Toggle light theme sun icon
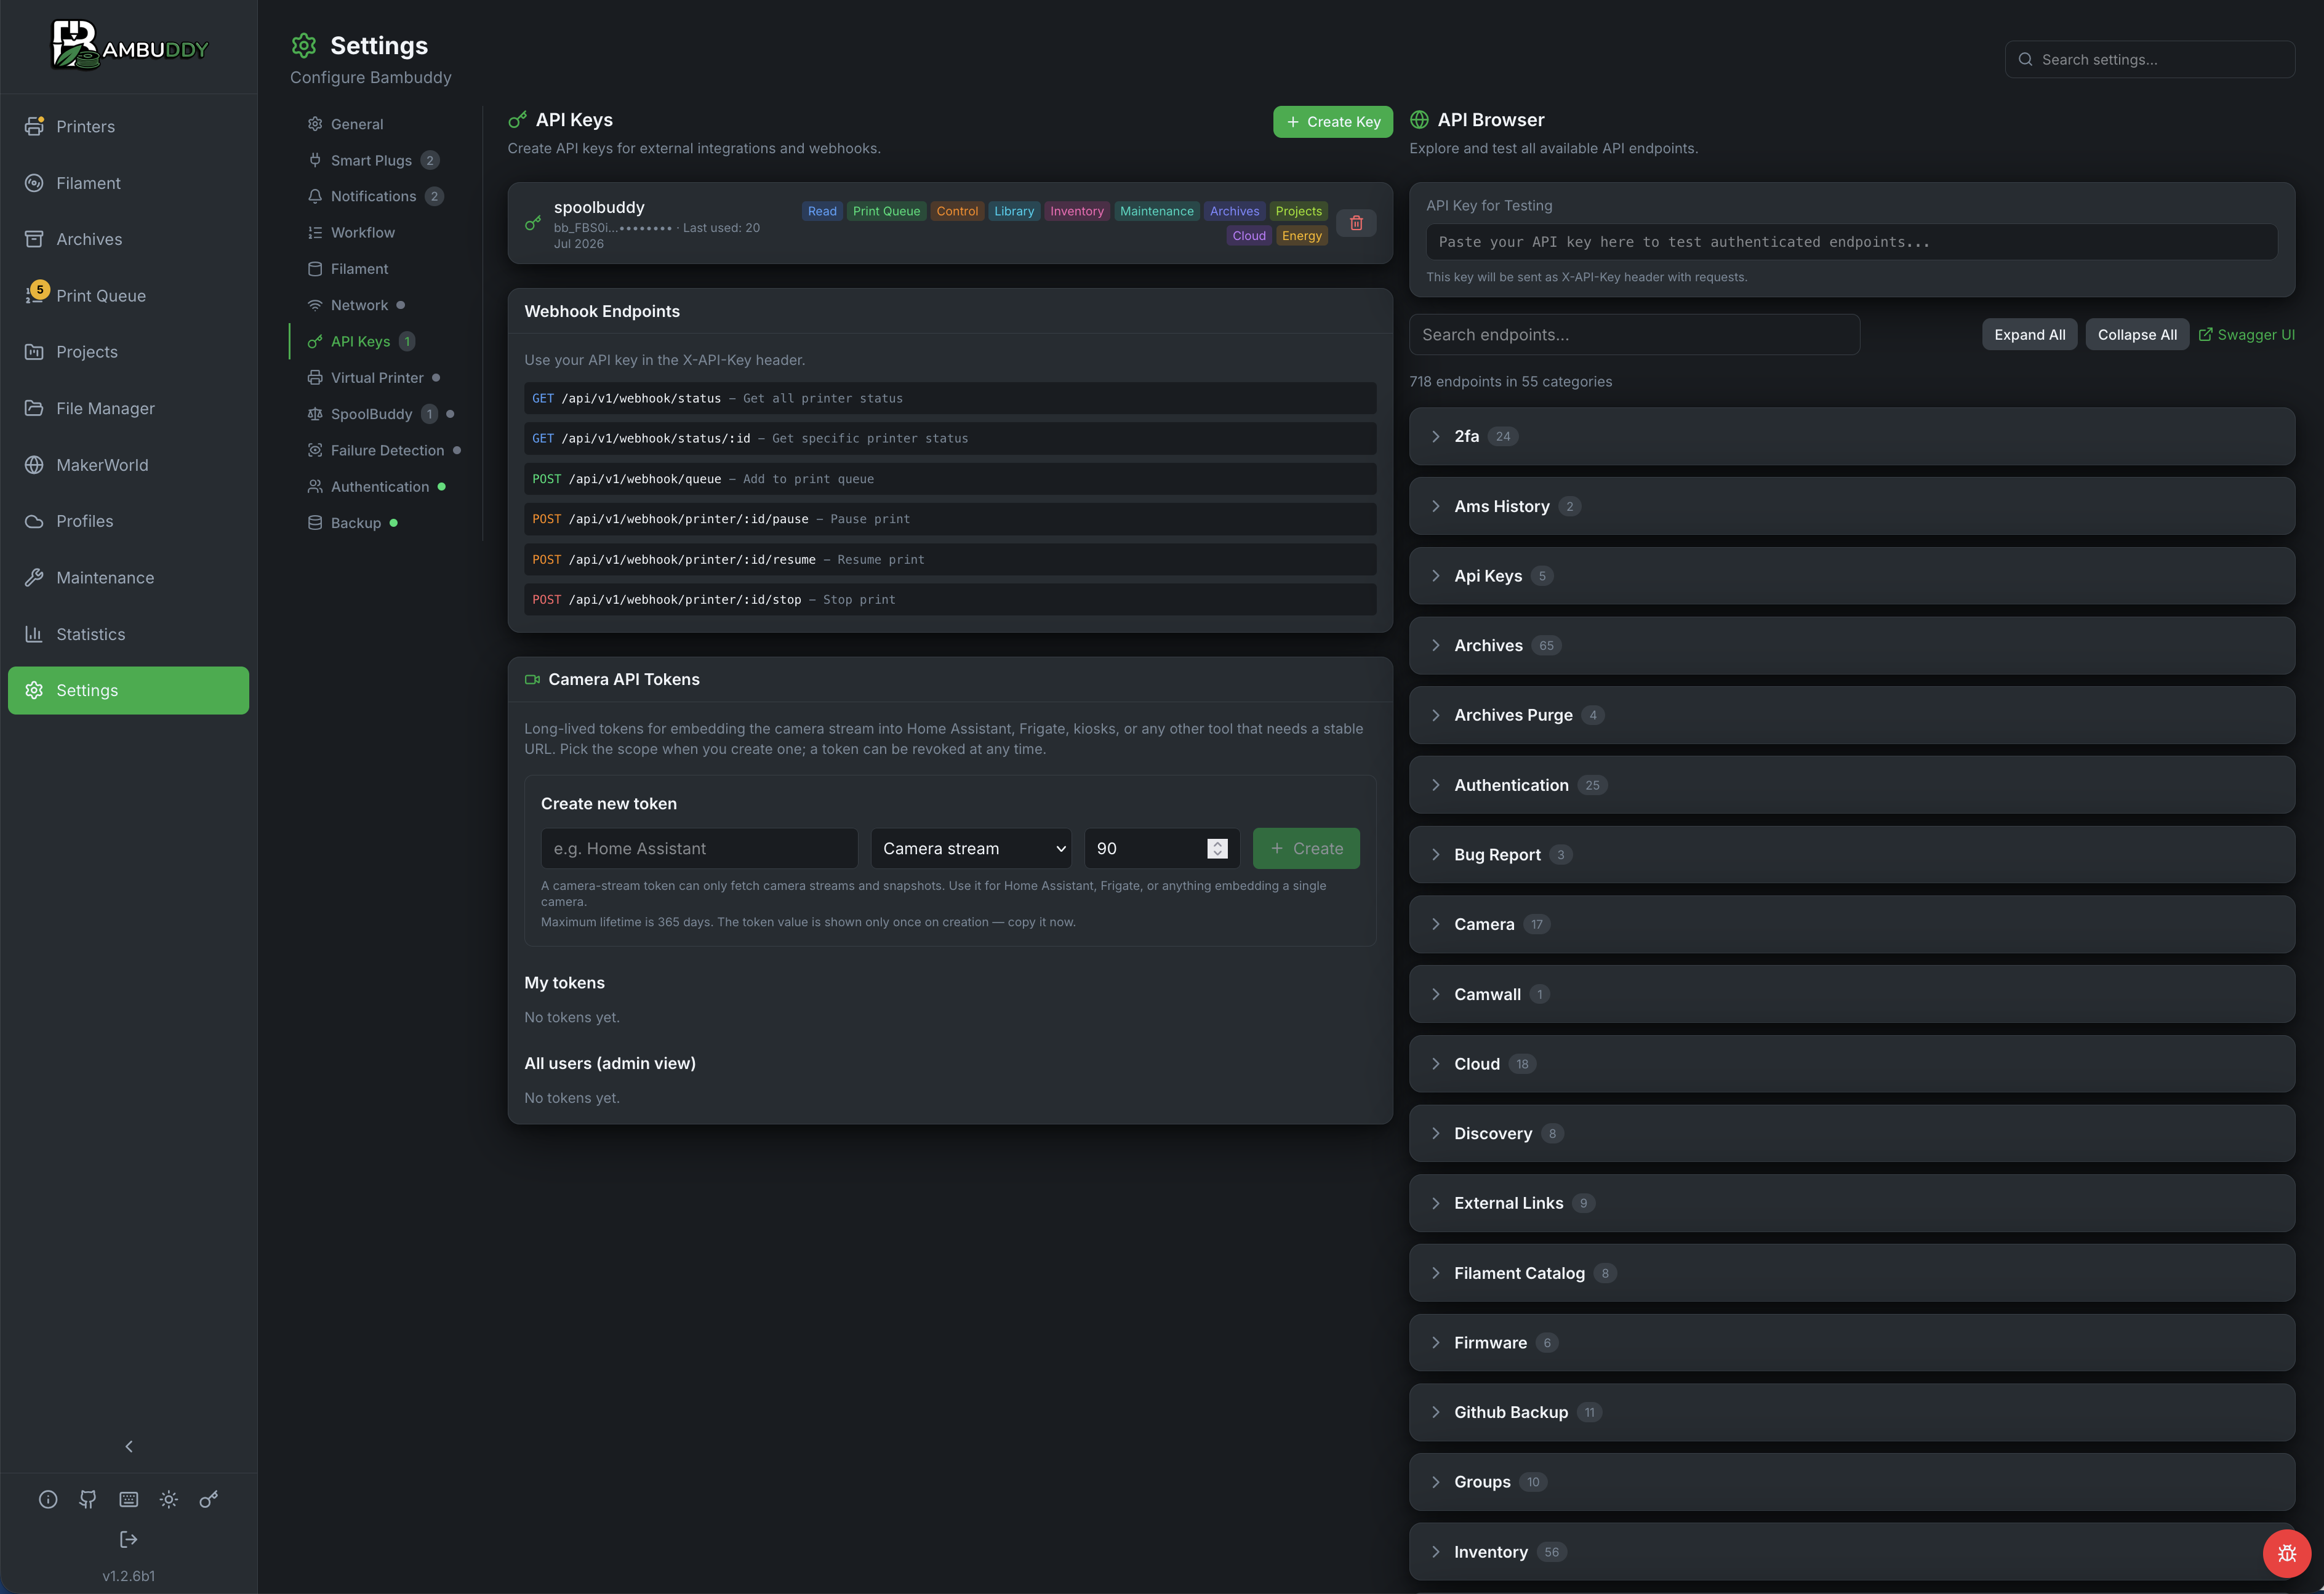This screenshot has width=2324, height=1594. point(169,1499)
